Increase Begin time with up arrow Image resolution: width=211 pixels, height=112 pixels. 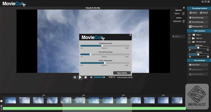[183, 13]
